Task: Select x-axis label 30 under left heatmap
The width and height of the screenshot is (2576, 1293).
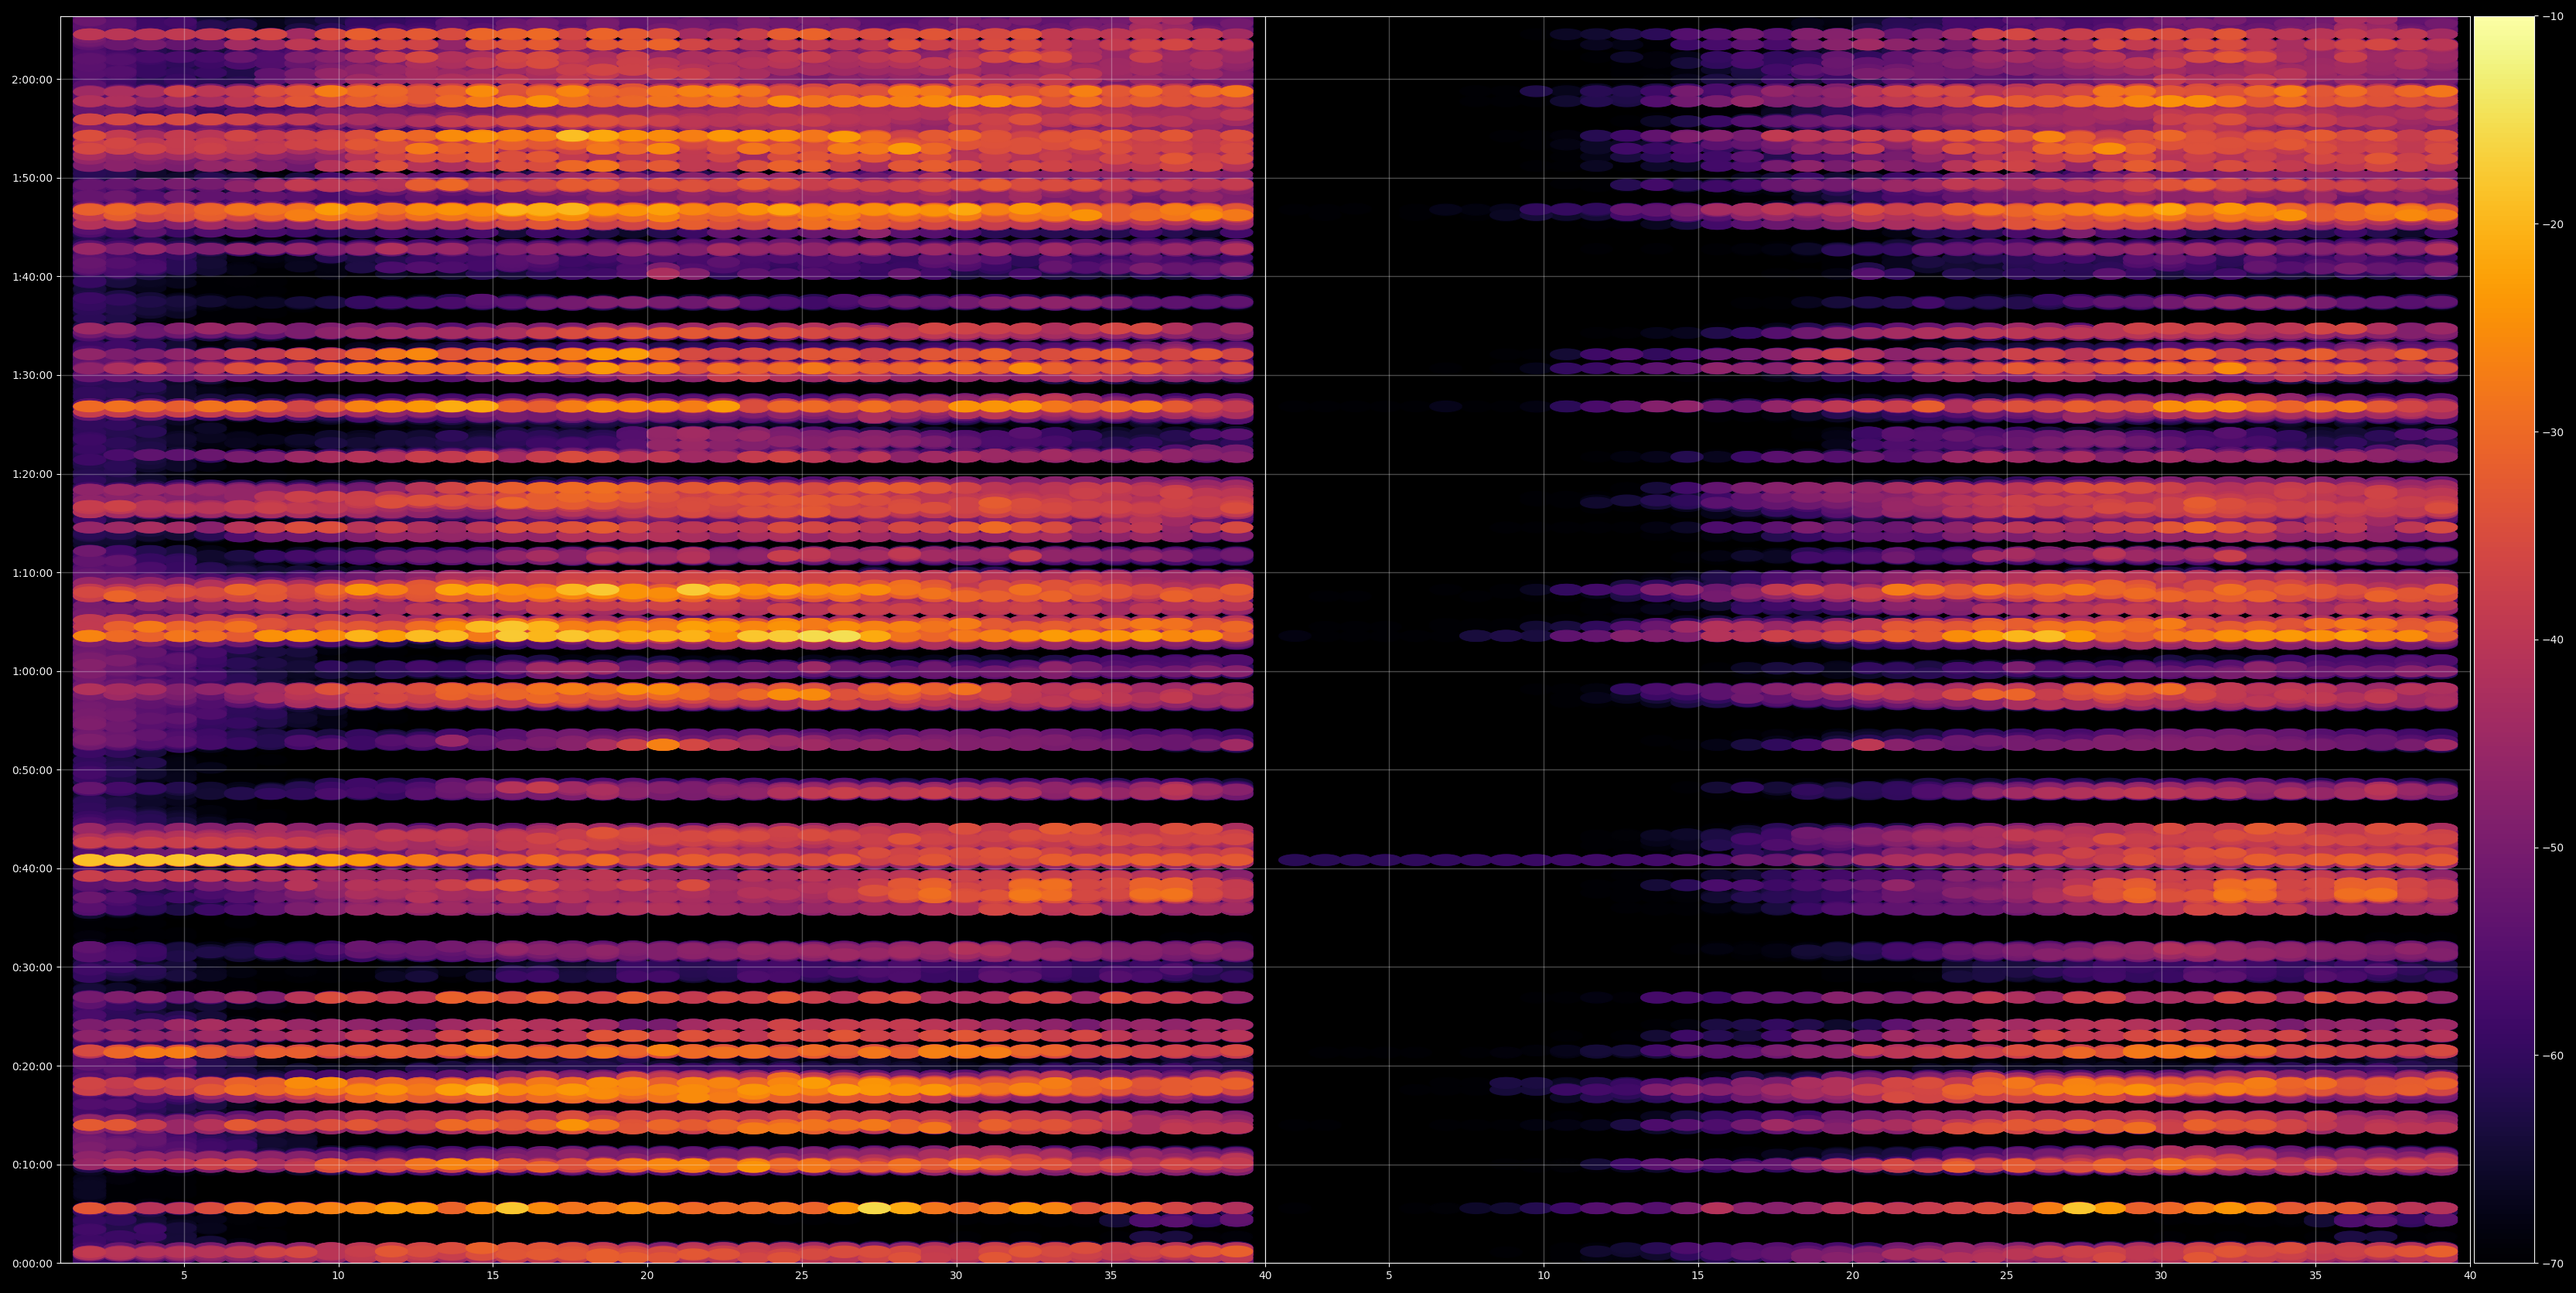Action: pos(956,1276)
